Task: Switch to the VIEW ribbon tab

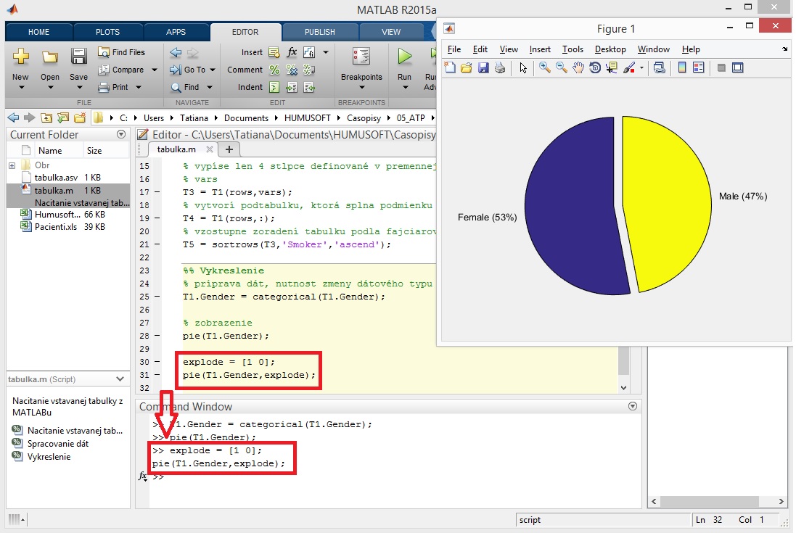Action: point(391,32)
